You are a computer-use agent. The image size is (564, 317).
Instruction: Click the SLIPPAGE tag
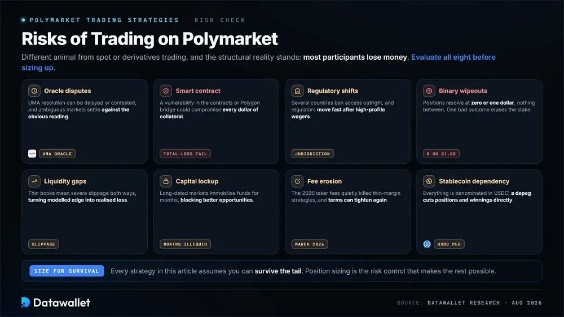43,244
